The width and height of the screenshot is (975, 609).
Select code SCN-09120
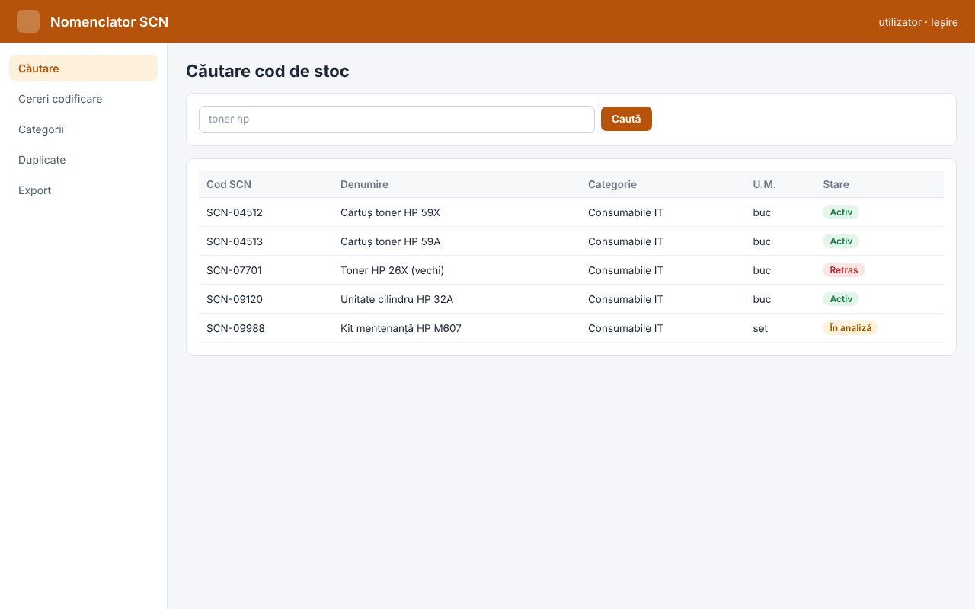(x=235, y=299)
